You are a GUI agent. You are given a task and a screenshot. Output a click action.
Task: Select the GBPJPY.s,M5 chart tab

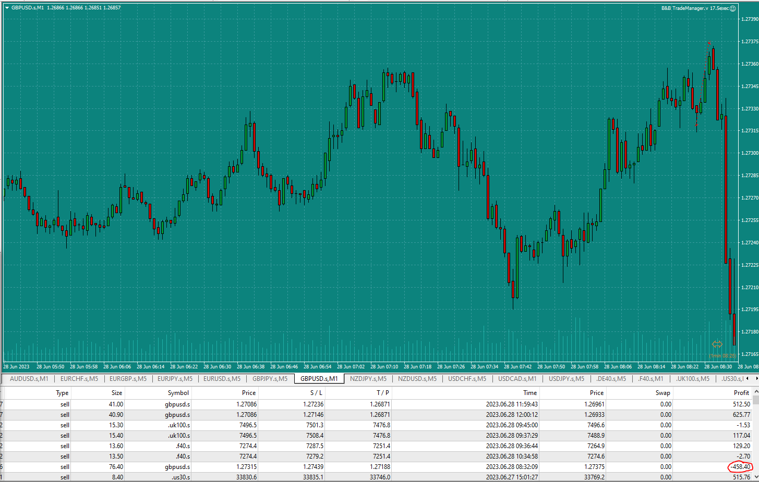[270, 379]
